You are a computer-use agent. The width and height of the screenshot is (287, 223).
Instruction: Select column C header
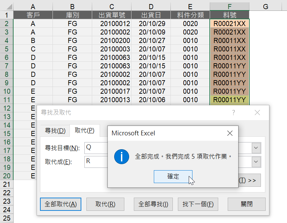(112, 7)
